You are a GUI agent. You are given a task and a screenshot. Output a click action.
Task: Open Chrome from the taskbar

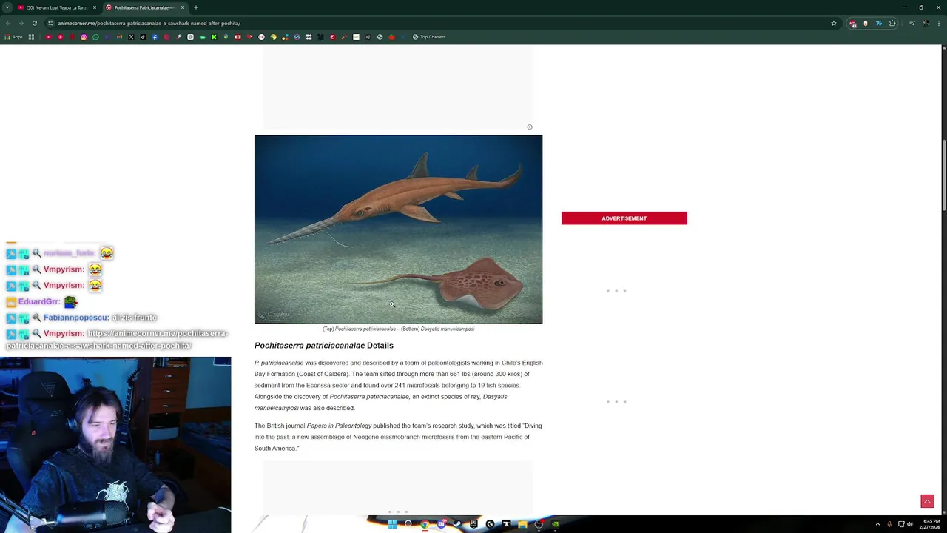pos(425,524)
